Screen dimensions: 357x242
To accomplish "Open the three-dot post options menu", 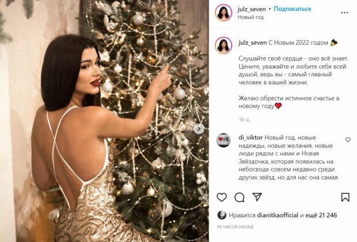I will click(x=344, y=13).
